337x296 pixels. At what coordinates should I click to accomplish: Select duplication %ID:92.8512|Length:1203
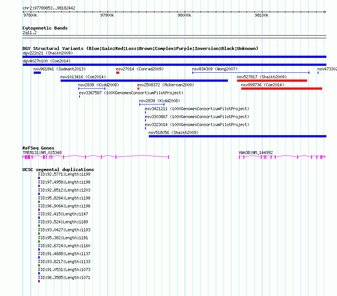[64, 190]
